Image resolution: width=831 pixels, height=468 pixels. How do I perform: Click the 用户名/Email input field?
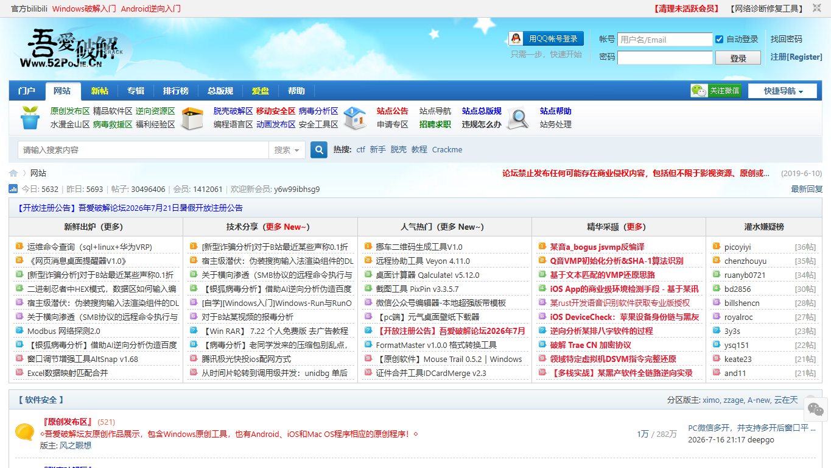click(x=665, y=40)
